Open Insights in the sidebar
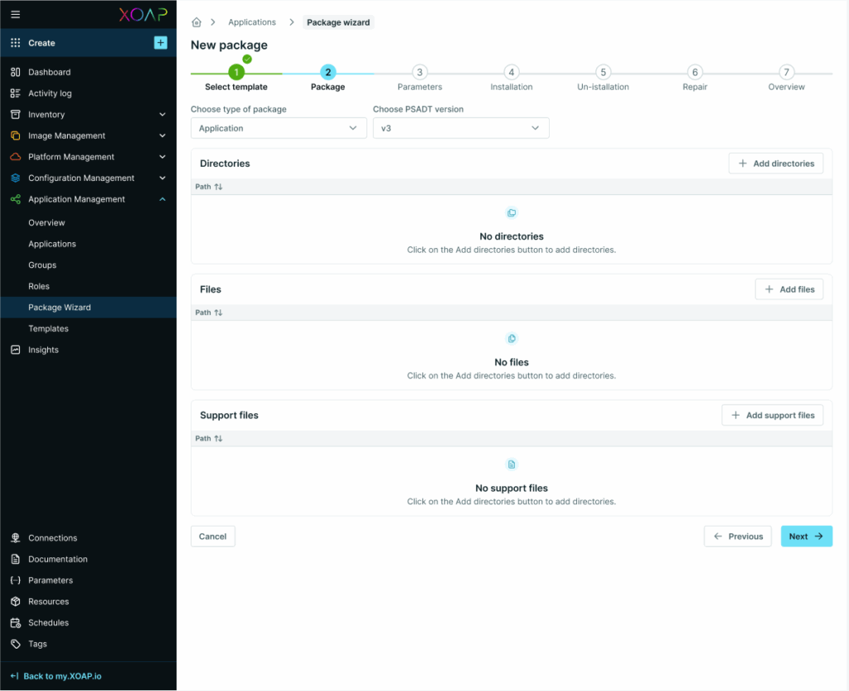This screenshot has width=849, height=691. tap(43, 350)
